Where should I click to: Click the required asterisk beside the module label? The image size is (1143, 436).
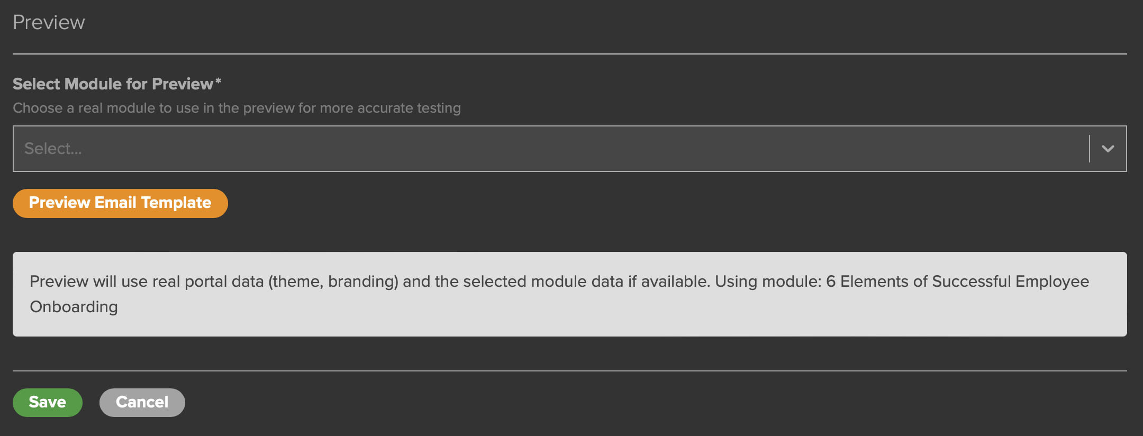218,82
